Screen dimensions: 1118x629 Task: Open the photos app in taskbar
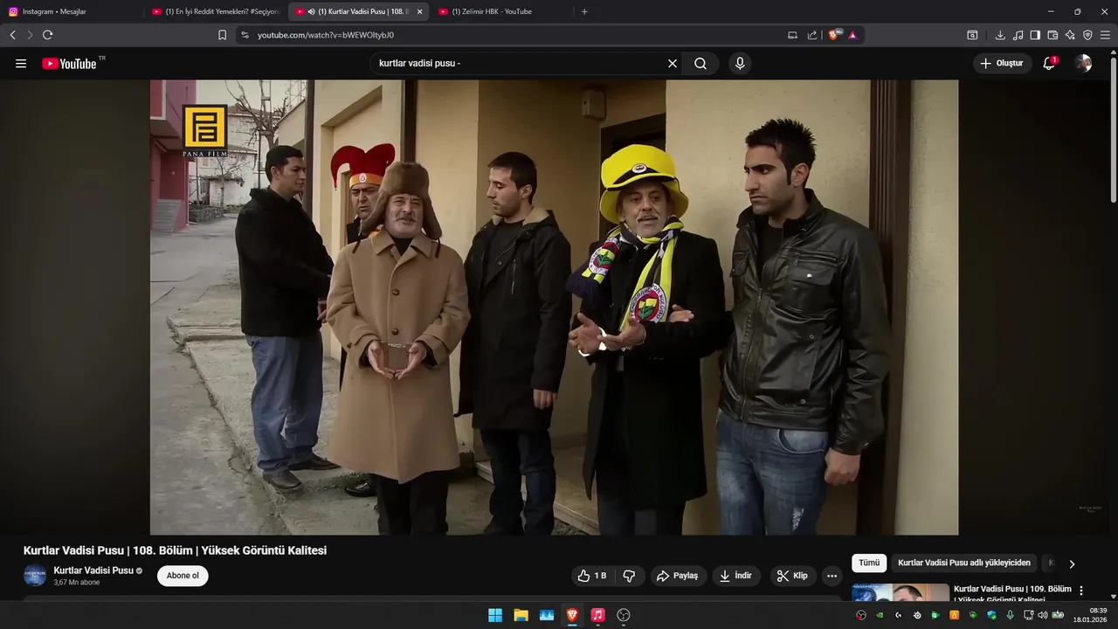[x=547, y=615]
